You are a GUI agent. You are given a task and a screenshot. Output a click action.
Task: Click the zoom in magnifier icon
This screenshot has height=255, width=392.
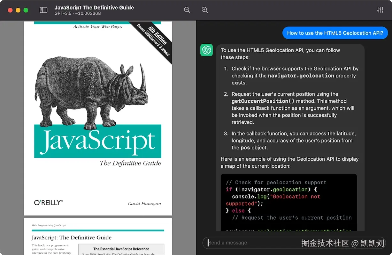[x=205, y=10]
